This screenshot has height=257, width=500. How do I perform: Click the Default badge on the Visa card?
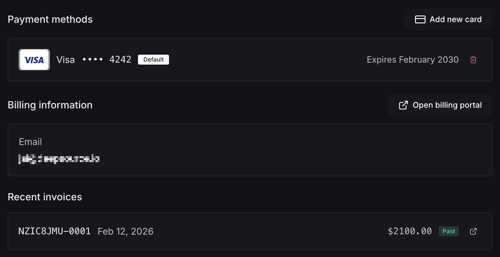pyautogui.click(x=153, y=60)
